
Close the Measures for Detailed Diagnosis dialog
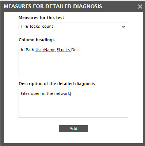pos(140,7)
